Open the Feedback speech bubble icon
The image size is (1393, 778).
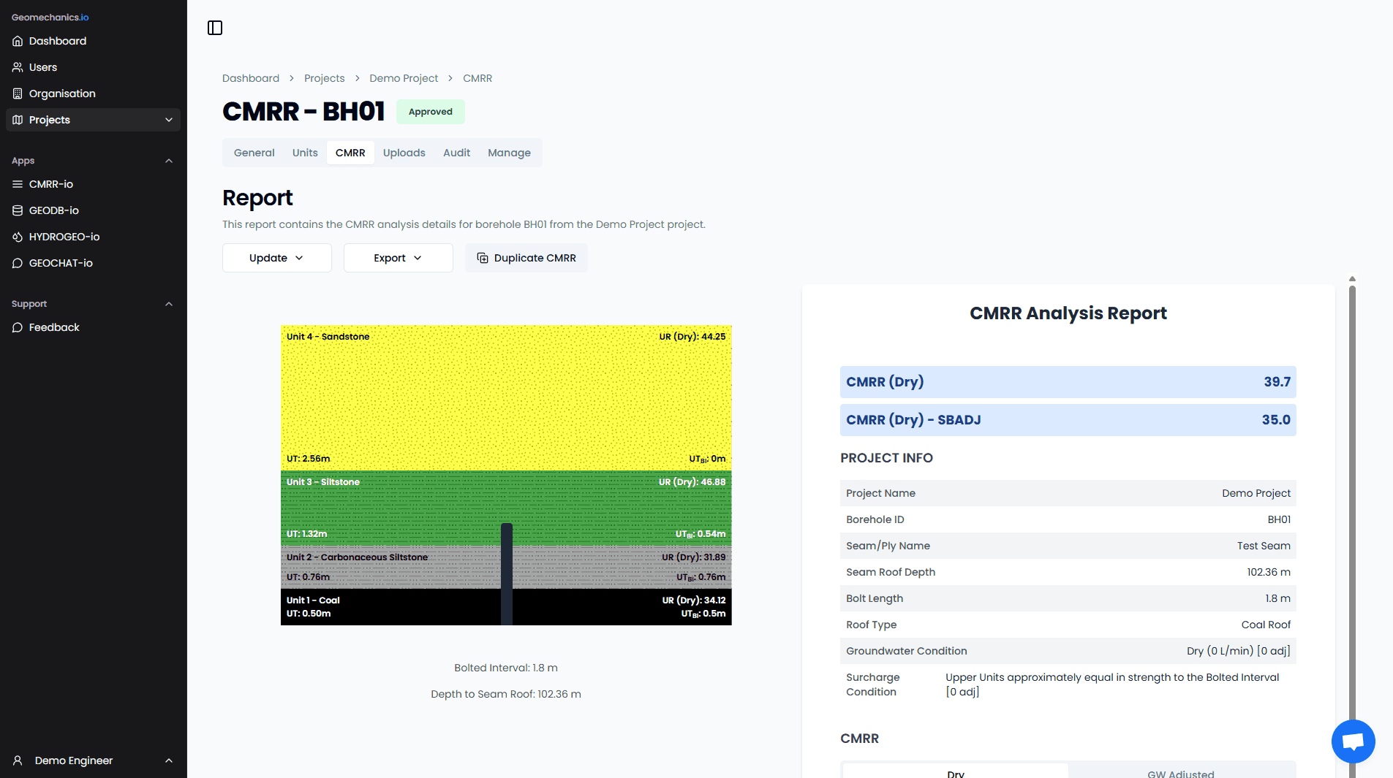[x=18, y=327]
